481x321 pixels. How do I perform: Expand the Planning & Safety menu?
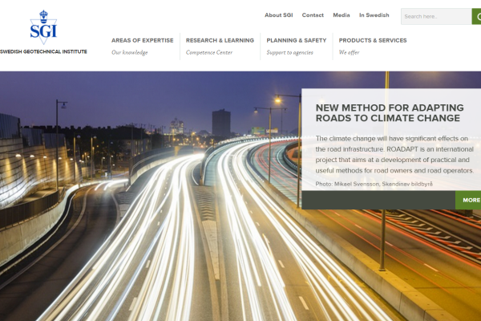coord(296,40)
